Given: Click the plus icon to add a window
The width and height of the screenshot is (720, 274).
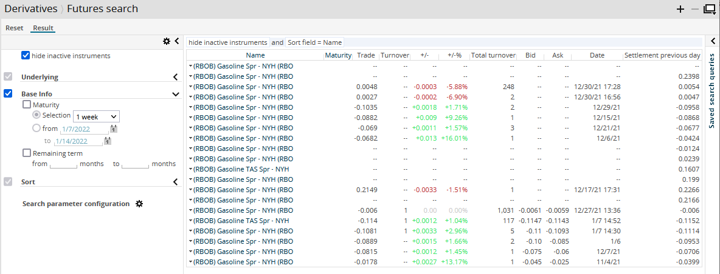Looking at the screenshot, I should pos(680,9).
